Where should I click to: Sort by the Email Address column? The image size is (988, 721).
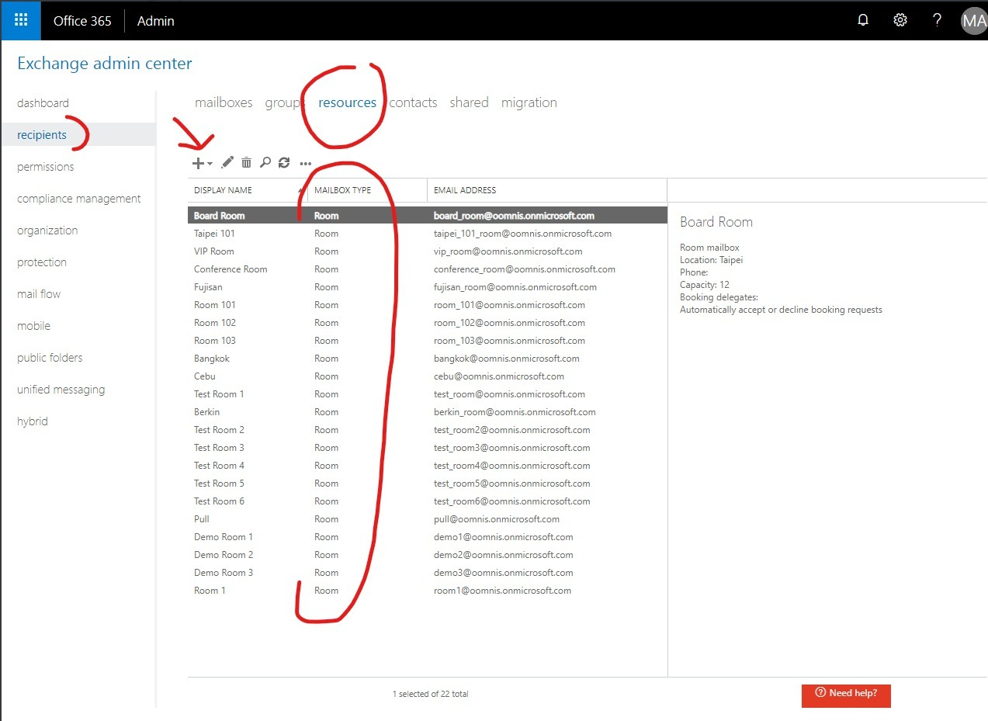[546, 190]
